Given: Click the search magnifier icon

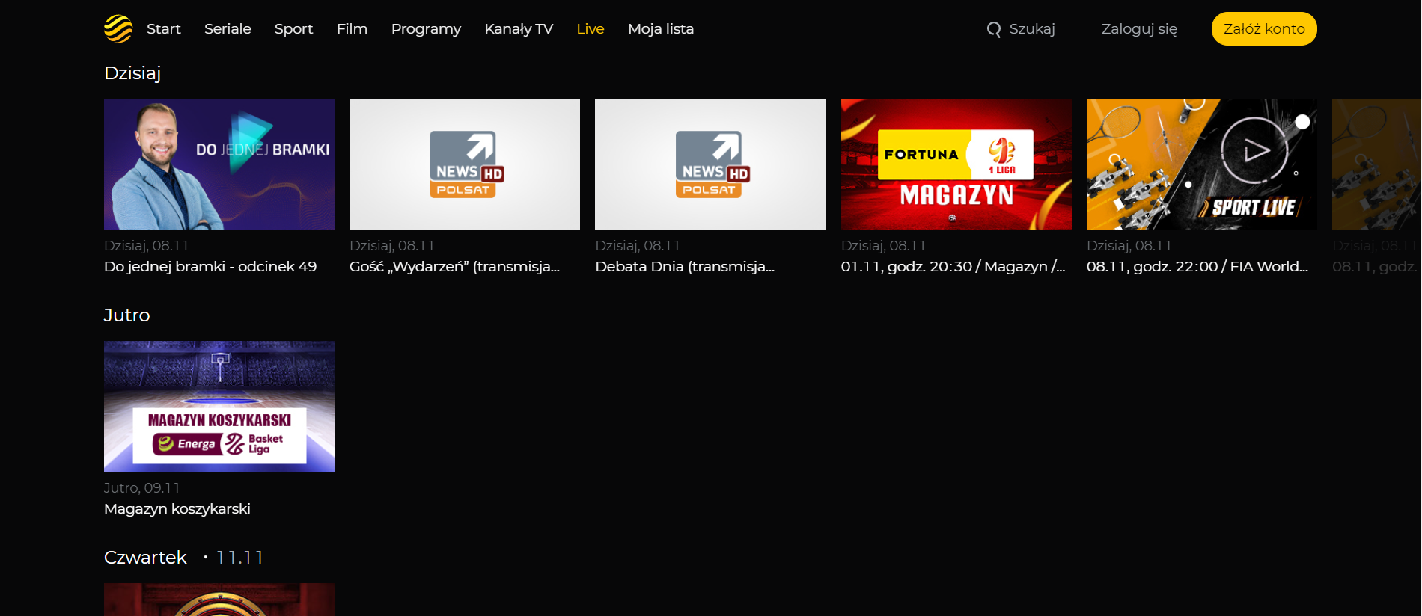Looking at the screenshot, I should [994, 29].
